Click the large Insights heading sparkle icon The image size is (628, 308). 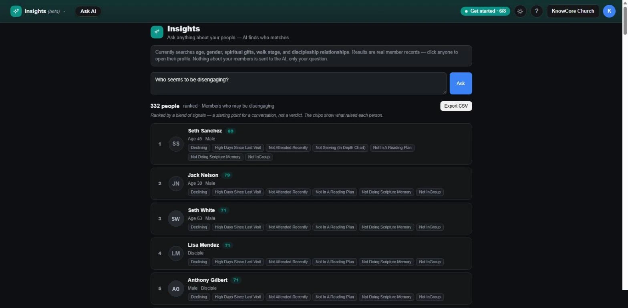tap(157, 32)
